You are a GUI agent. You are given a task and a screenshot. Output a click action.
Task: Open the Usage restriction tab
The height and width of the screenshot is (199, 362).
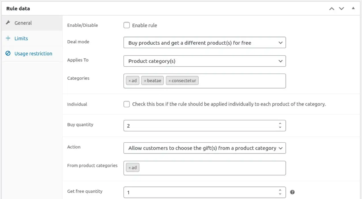tap(33, 53)
